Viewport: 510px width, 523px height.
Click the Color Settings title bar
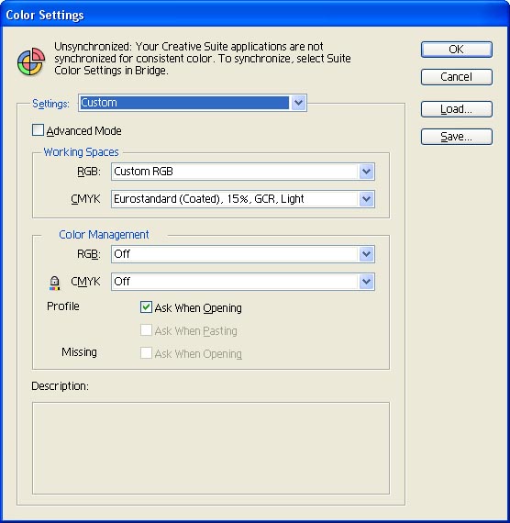click(255, 15)
